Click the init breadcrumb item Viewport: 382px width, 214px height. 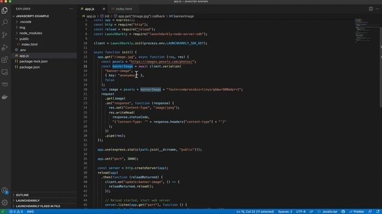(105, 16)
